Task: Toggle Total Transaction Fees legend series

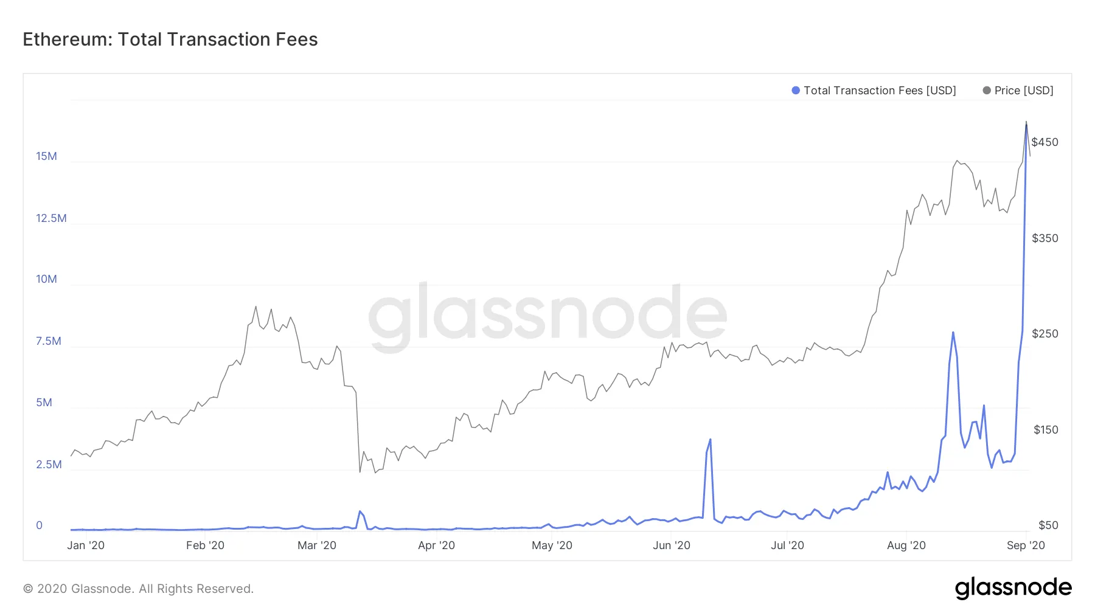Action: point(879,91)
